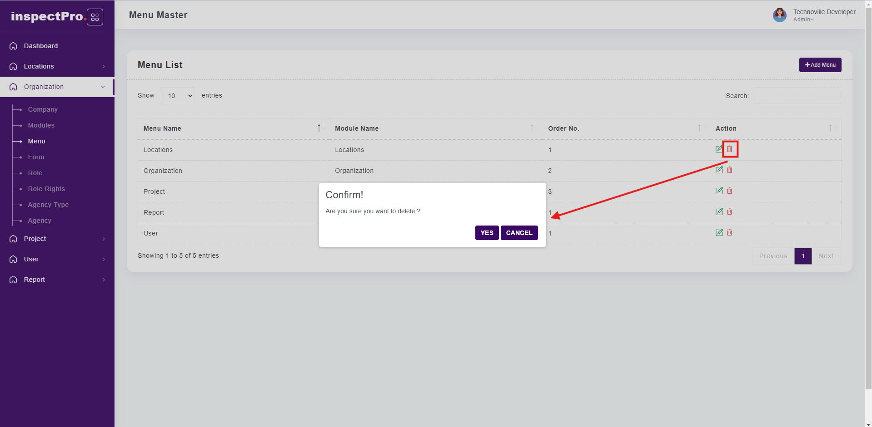This screenshot has height=427, width=872.
Task: Confirm deletion with YES button
Action: (x=487, y=233)
